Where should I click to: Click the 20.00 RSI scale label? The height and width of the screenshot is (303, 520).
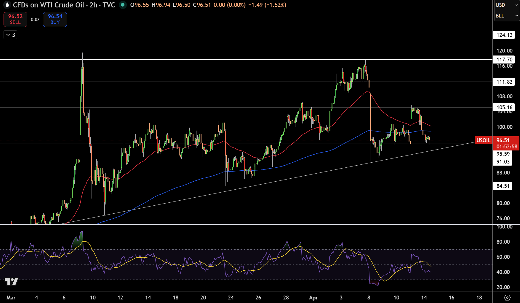(x=503, y=287)
